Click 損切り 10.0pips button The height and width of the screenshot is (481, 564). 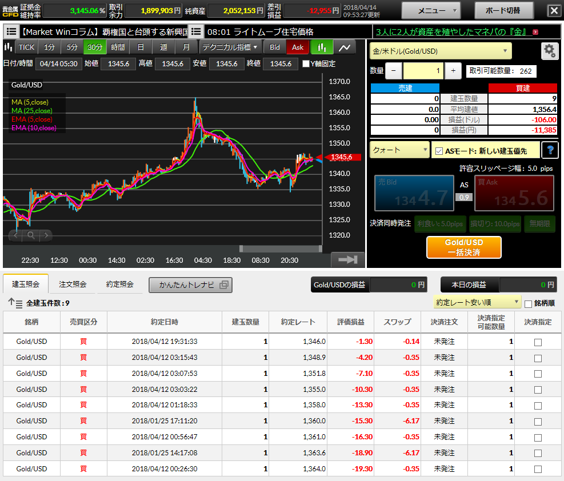pyautogui.click(x=495, y=224)
